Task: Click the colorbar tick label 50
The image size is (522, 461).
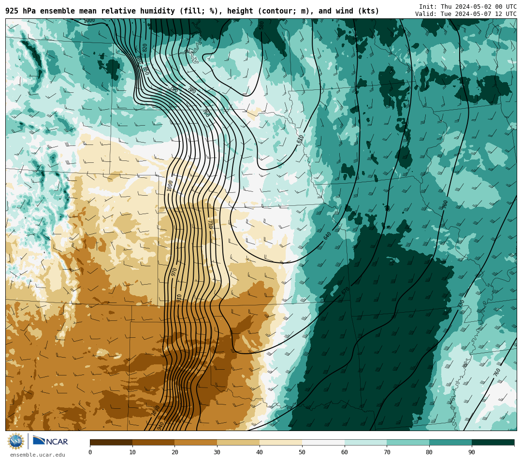Action: pos(302,452)
